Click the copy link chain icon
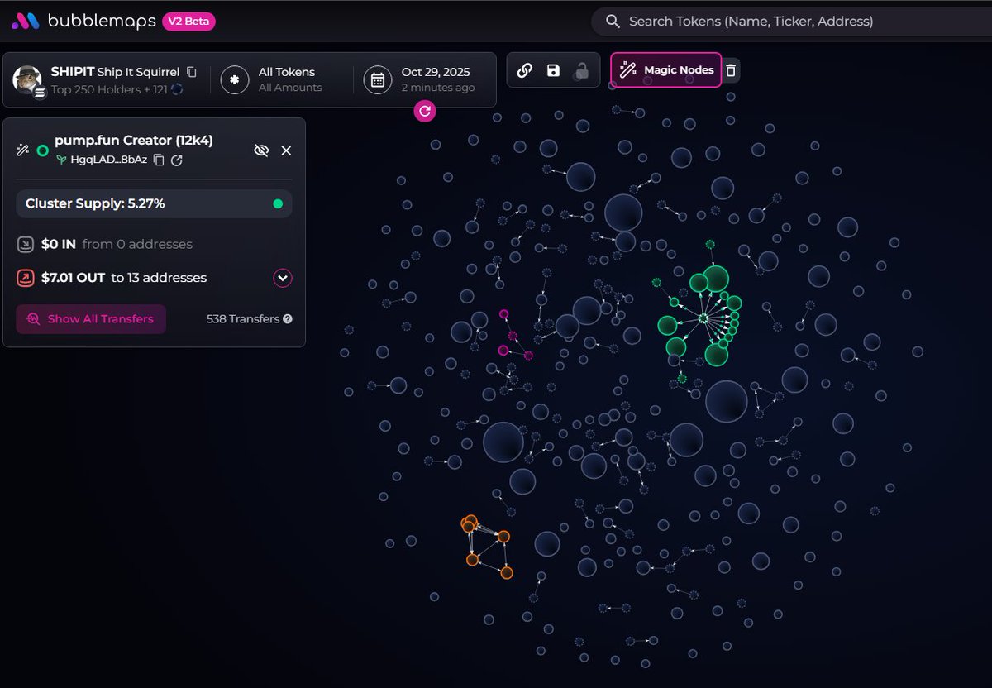This screenshot has height=688, width=992. click(524, 70)
